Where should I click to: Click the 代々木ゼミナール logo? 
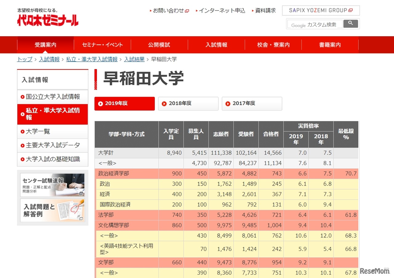pyautogui.click(x=47, y=21)
